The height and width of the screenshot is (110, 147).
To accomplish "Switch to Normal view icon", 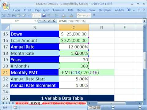I will point(90,107).
